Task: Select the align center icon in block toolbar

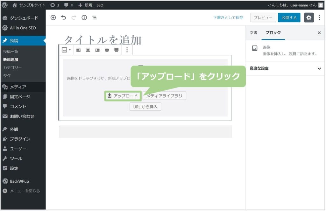Action: pos(88,50)
